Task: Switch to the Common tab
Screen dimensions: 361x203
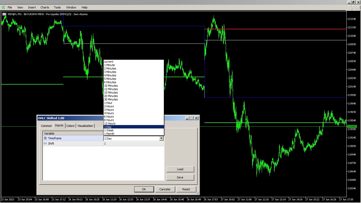Action: coord(46,126)
